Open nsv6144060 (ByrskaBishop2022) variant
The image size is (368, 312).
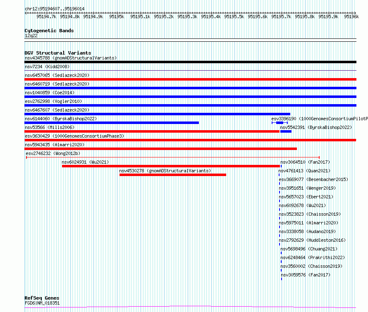point(61,119)
